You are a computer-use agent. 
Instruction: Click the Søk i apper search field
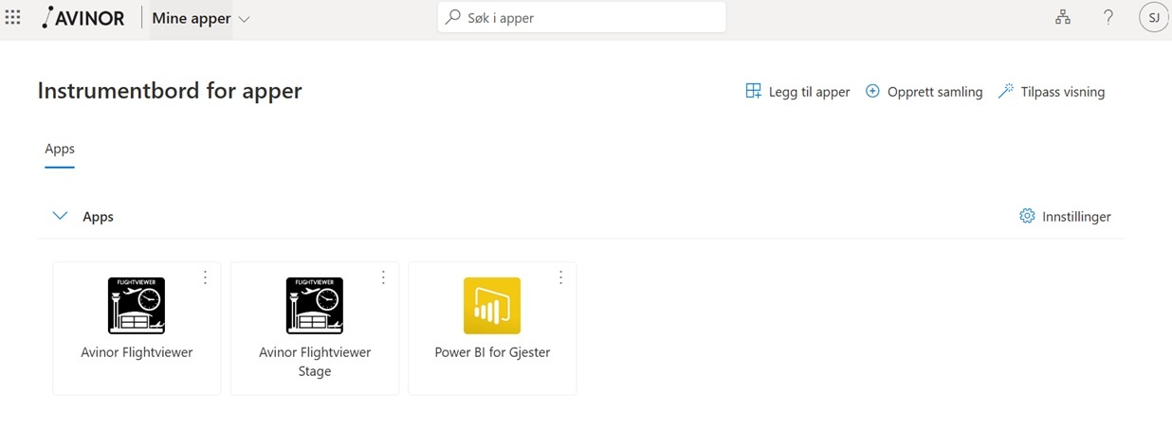click(581, 17)
